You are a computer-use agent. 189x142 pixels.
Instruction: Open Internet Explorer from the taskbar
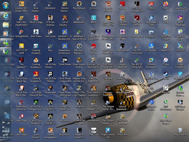click(6, 16)
